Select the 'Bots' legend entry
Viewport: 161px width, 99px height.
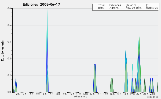(x=99, y=8)
